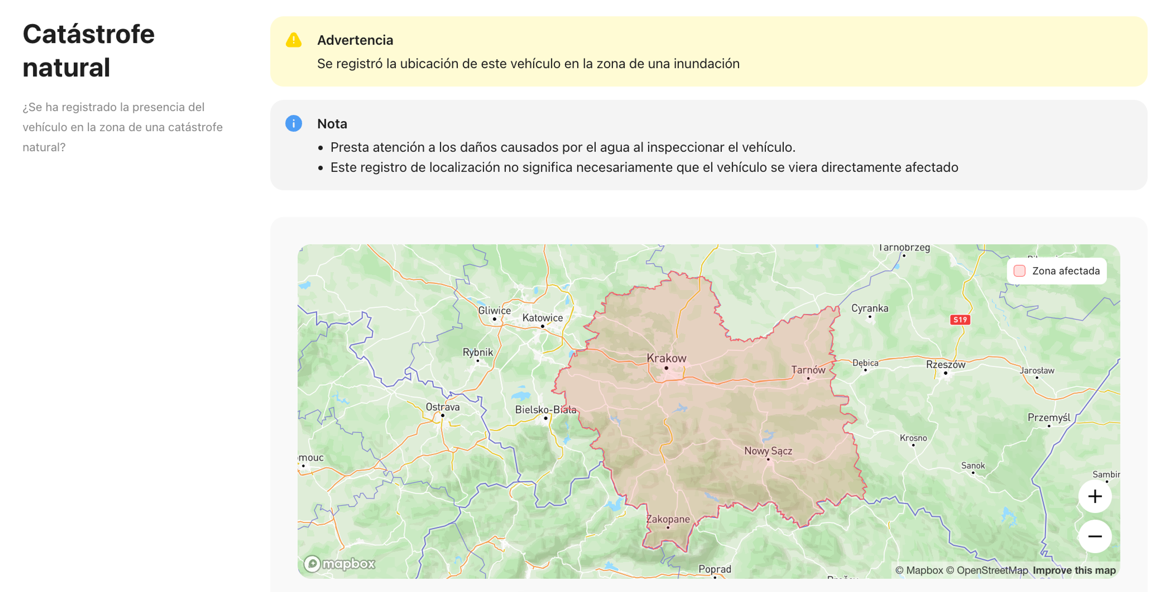1172x592 pixels.
Task: Click the Zona afectada legend swatch
Action: [1020, 271]
